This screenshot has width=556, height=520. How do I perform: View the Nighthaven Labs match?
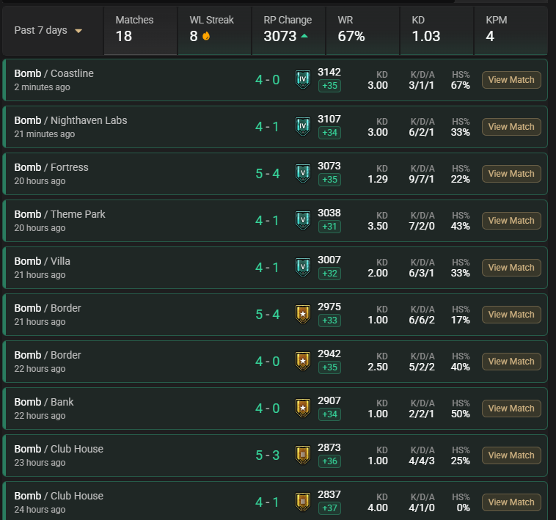(511, 127)
